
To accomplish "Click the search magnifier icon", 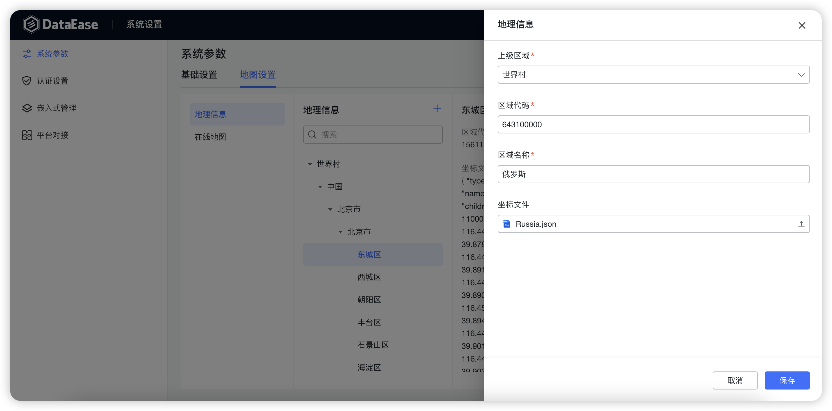I will 312,134.
